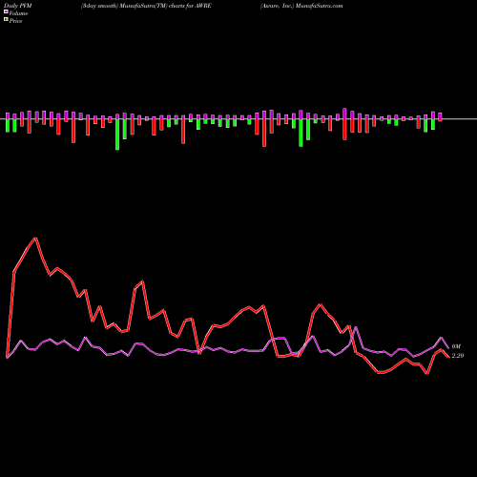Click the '2.20' price value label
Screen dimensions: 477x477
point(458,356)
